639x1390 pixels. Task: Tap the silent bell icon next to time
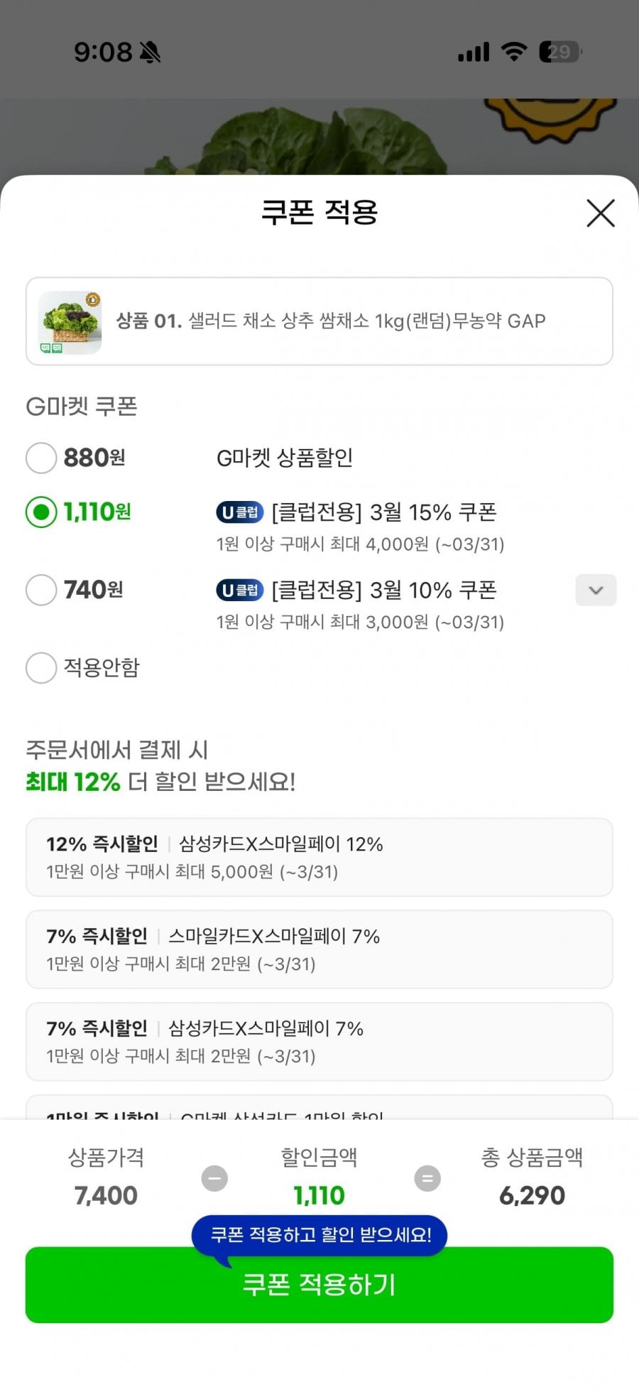point(150,52)
